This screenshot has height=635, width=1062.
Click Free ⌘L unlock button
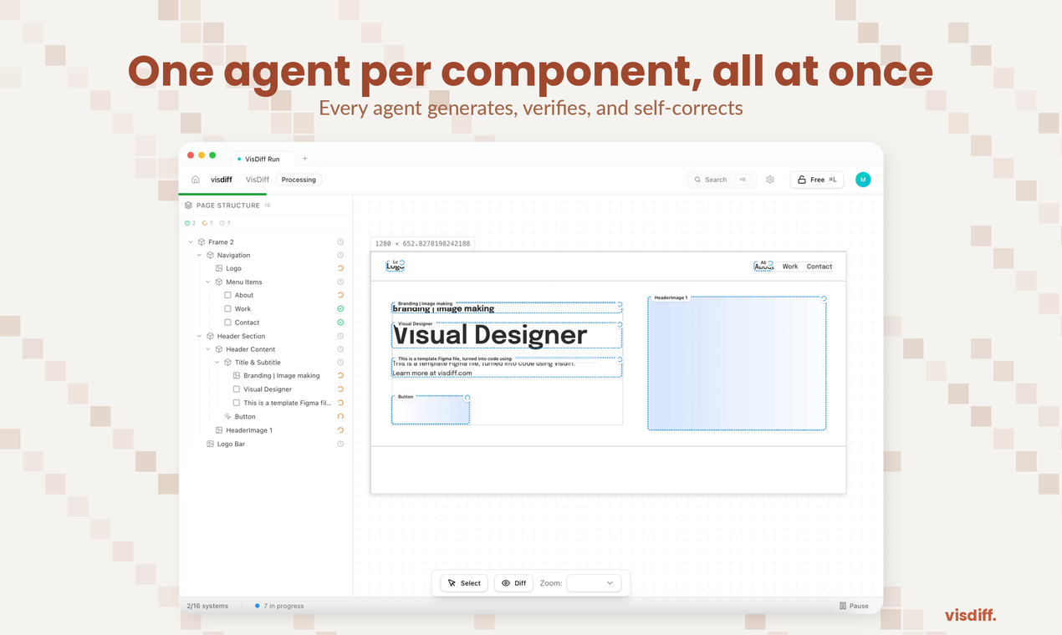[817, 180]
